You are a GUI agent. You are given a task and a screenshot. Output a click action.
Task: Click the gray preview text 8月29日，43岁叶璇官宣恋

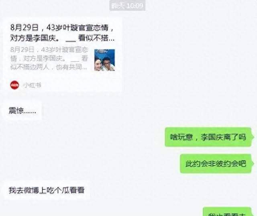(49, 49)
